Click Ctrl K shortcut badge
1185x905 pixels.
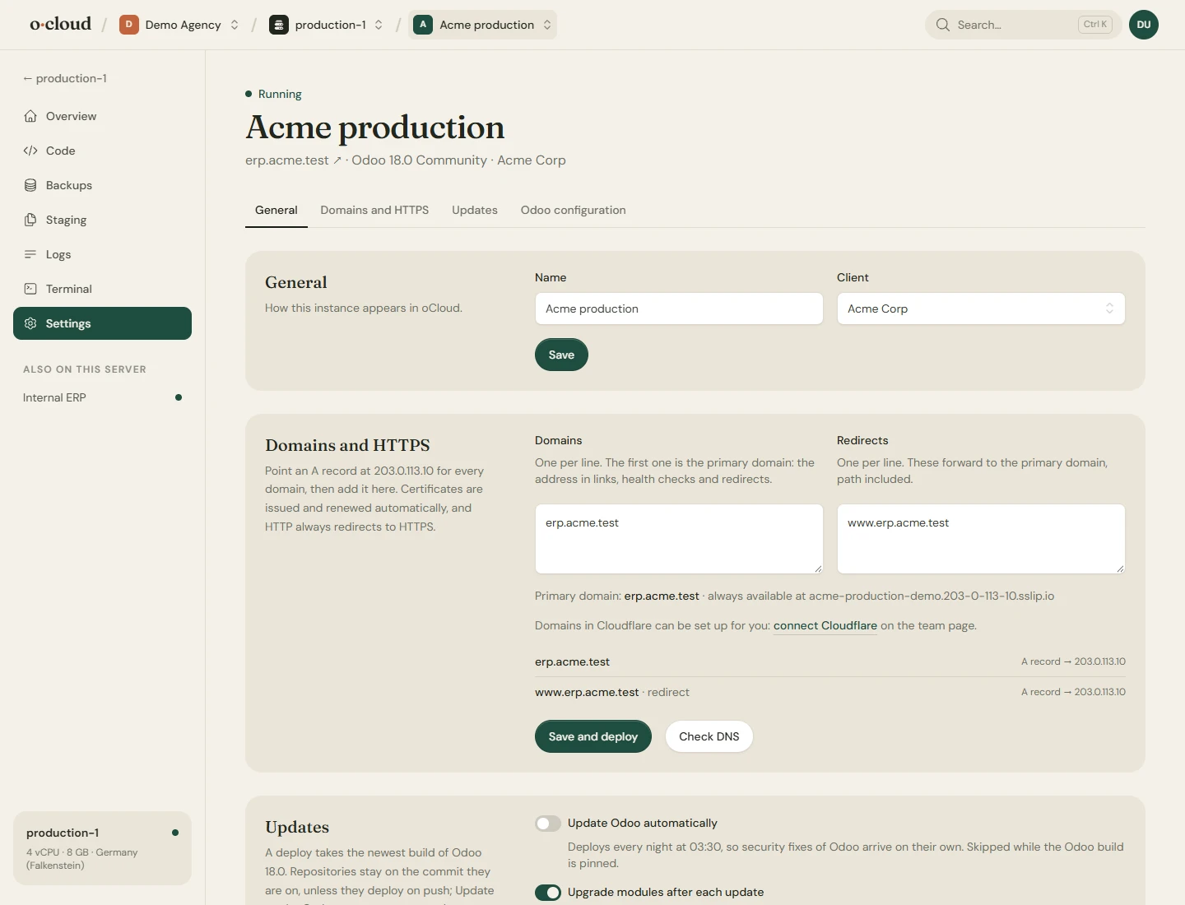click(1095, 25)
